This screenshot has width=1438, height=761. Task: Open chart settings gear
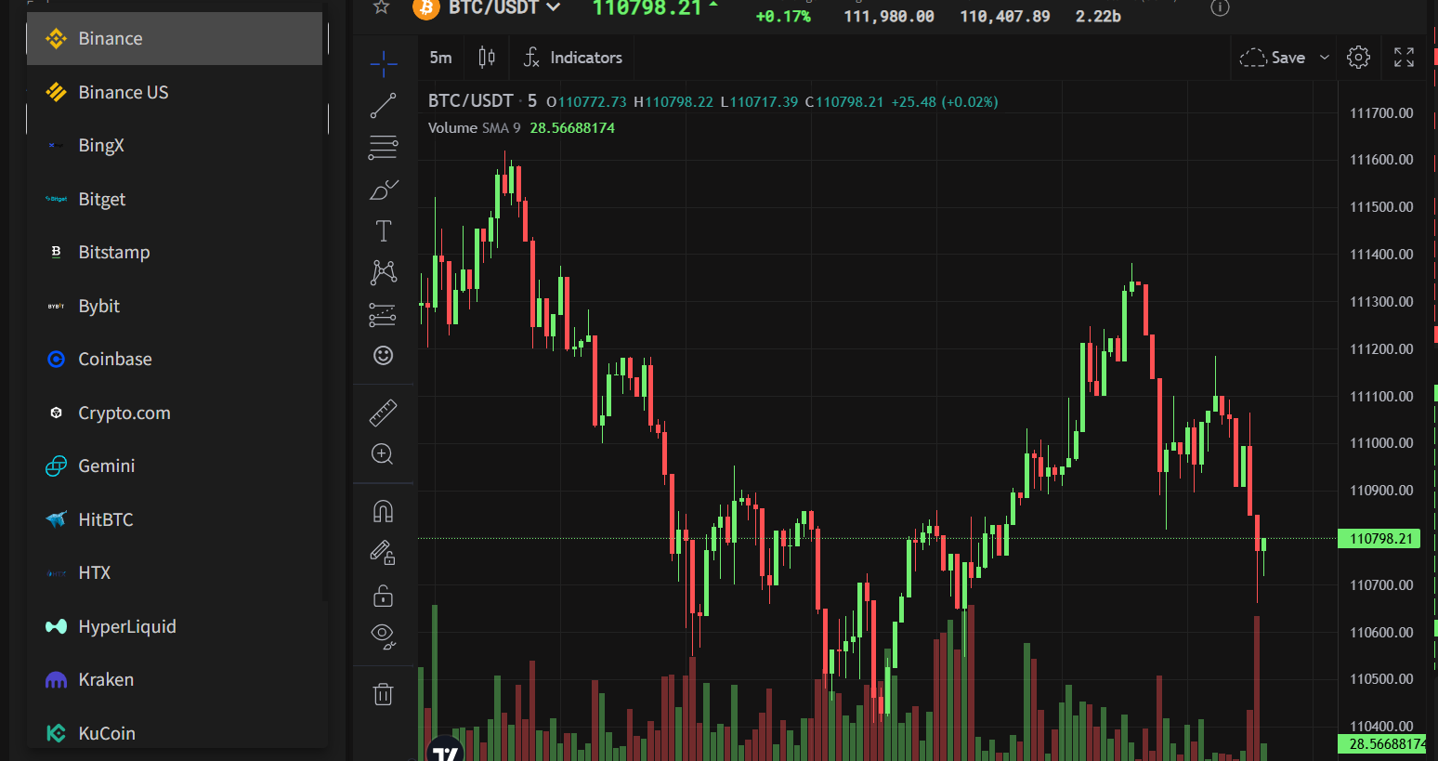1358,58
